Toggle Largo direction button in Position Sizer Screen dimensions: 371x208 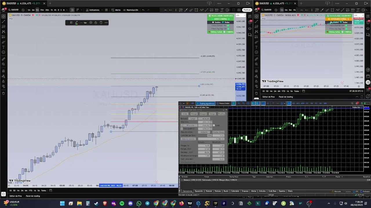click(193, 119)
